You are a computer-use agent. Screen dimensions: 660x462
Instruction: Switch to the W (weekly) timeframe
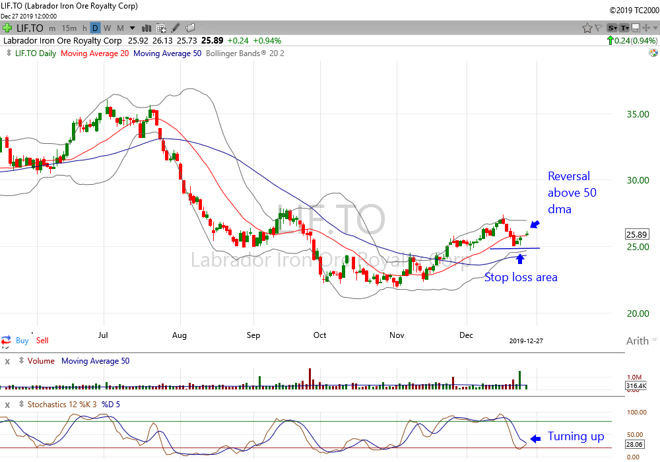point(108,28)
